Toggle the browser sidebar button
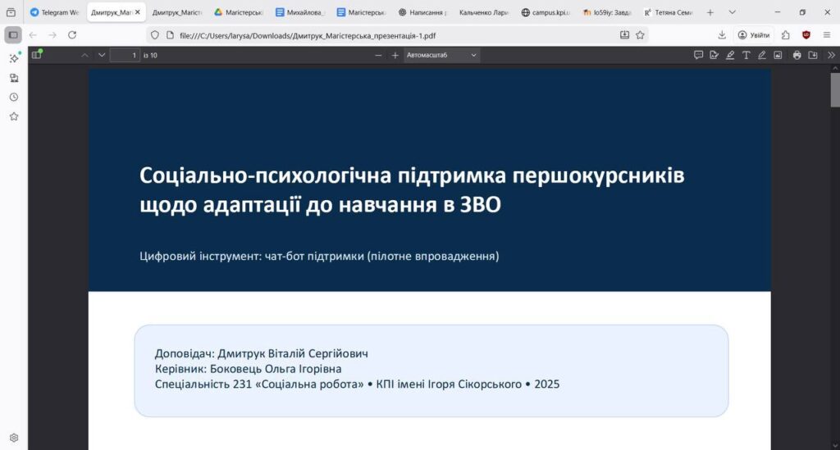Screen dimensions: 840x450 [13, 34]
